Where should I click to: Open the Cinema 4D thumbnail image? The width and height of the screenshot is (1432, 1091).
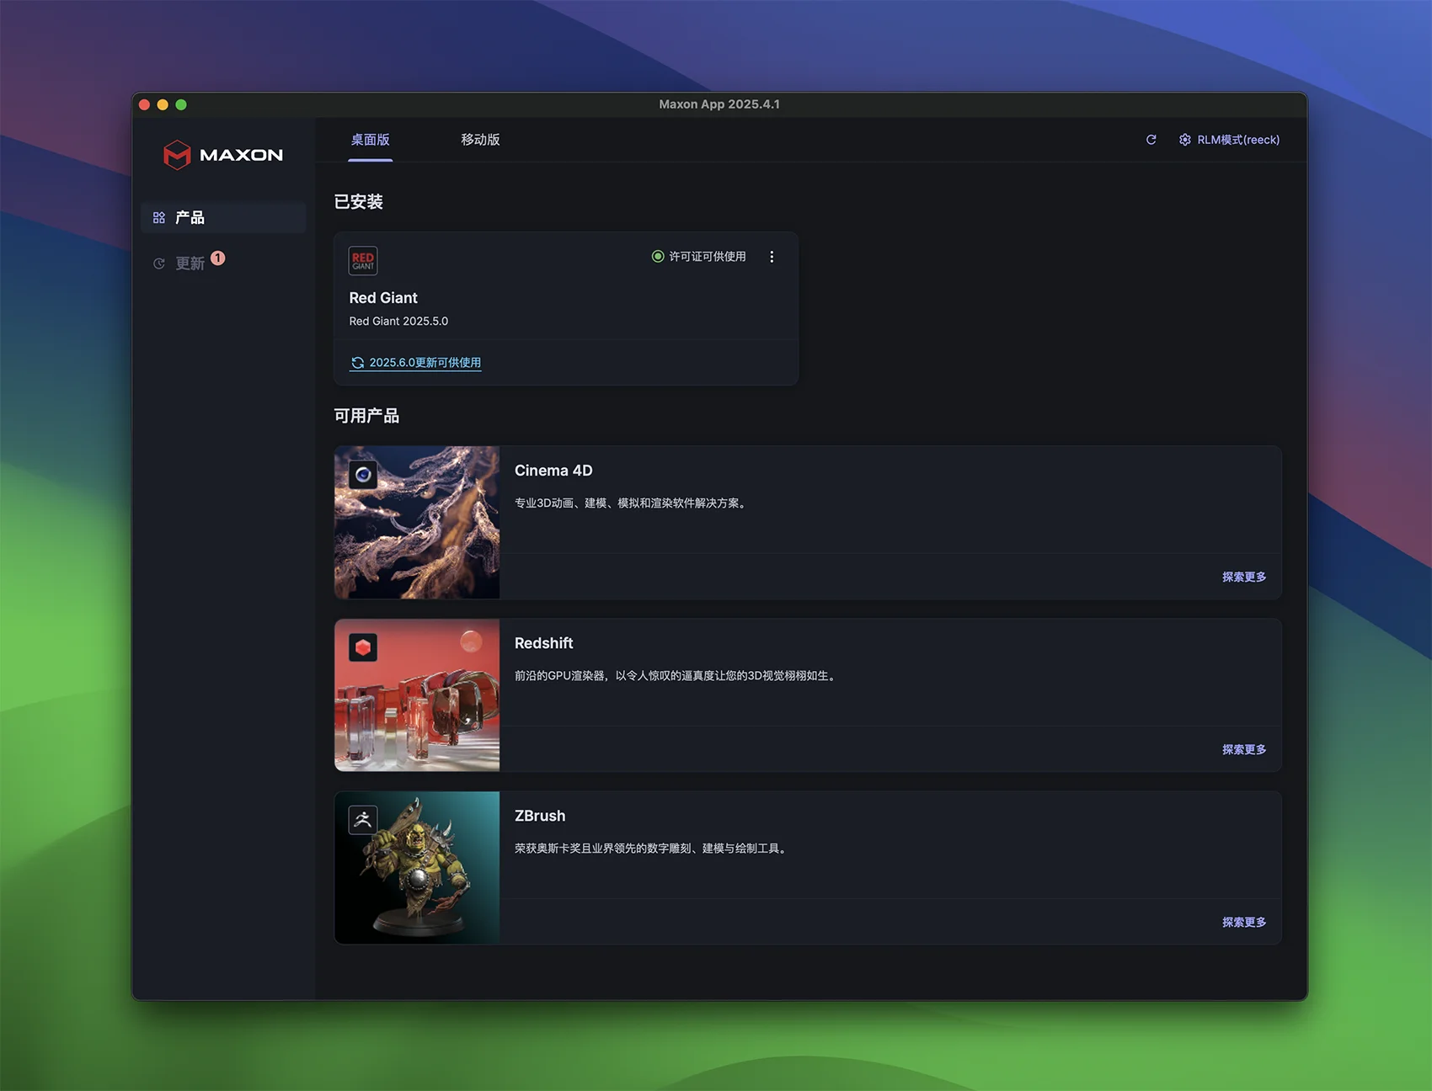coord(417,523)
